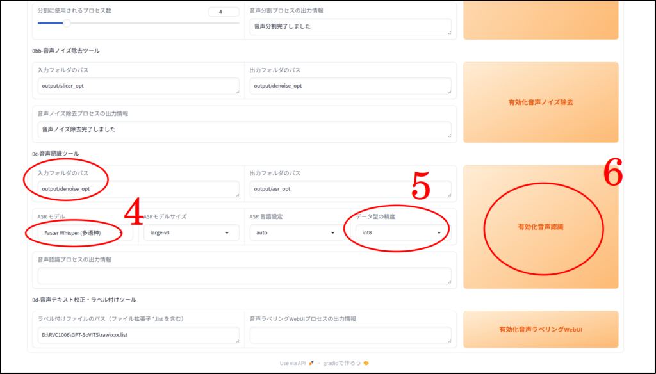The height and width of the screenshot is (374, 656).
Task: Start the 有効化音声ラベリングWebUI button
Action: click(x=540, y=330)
